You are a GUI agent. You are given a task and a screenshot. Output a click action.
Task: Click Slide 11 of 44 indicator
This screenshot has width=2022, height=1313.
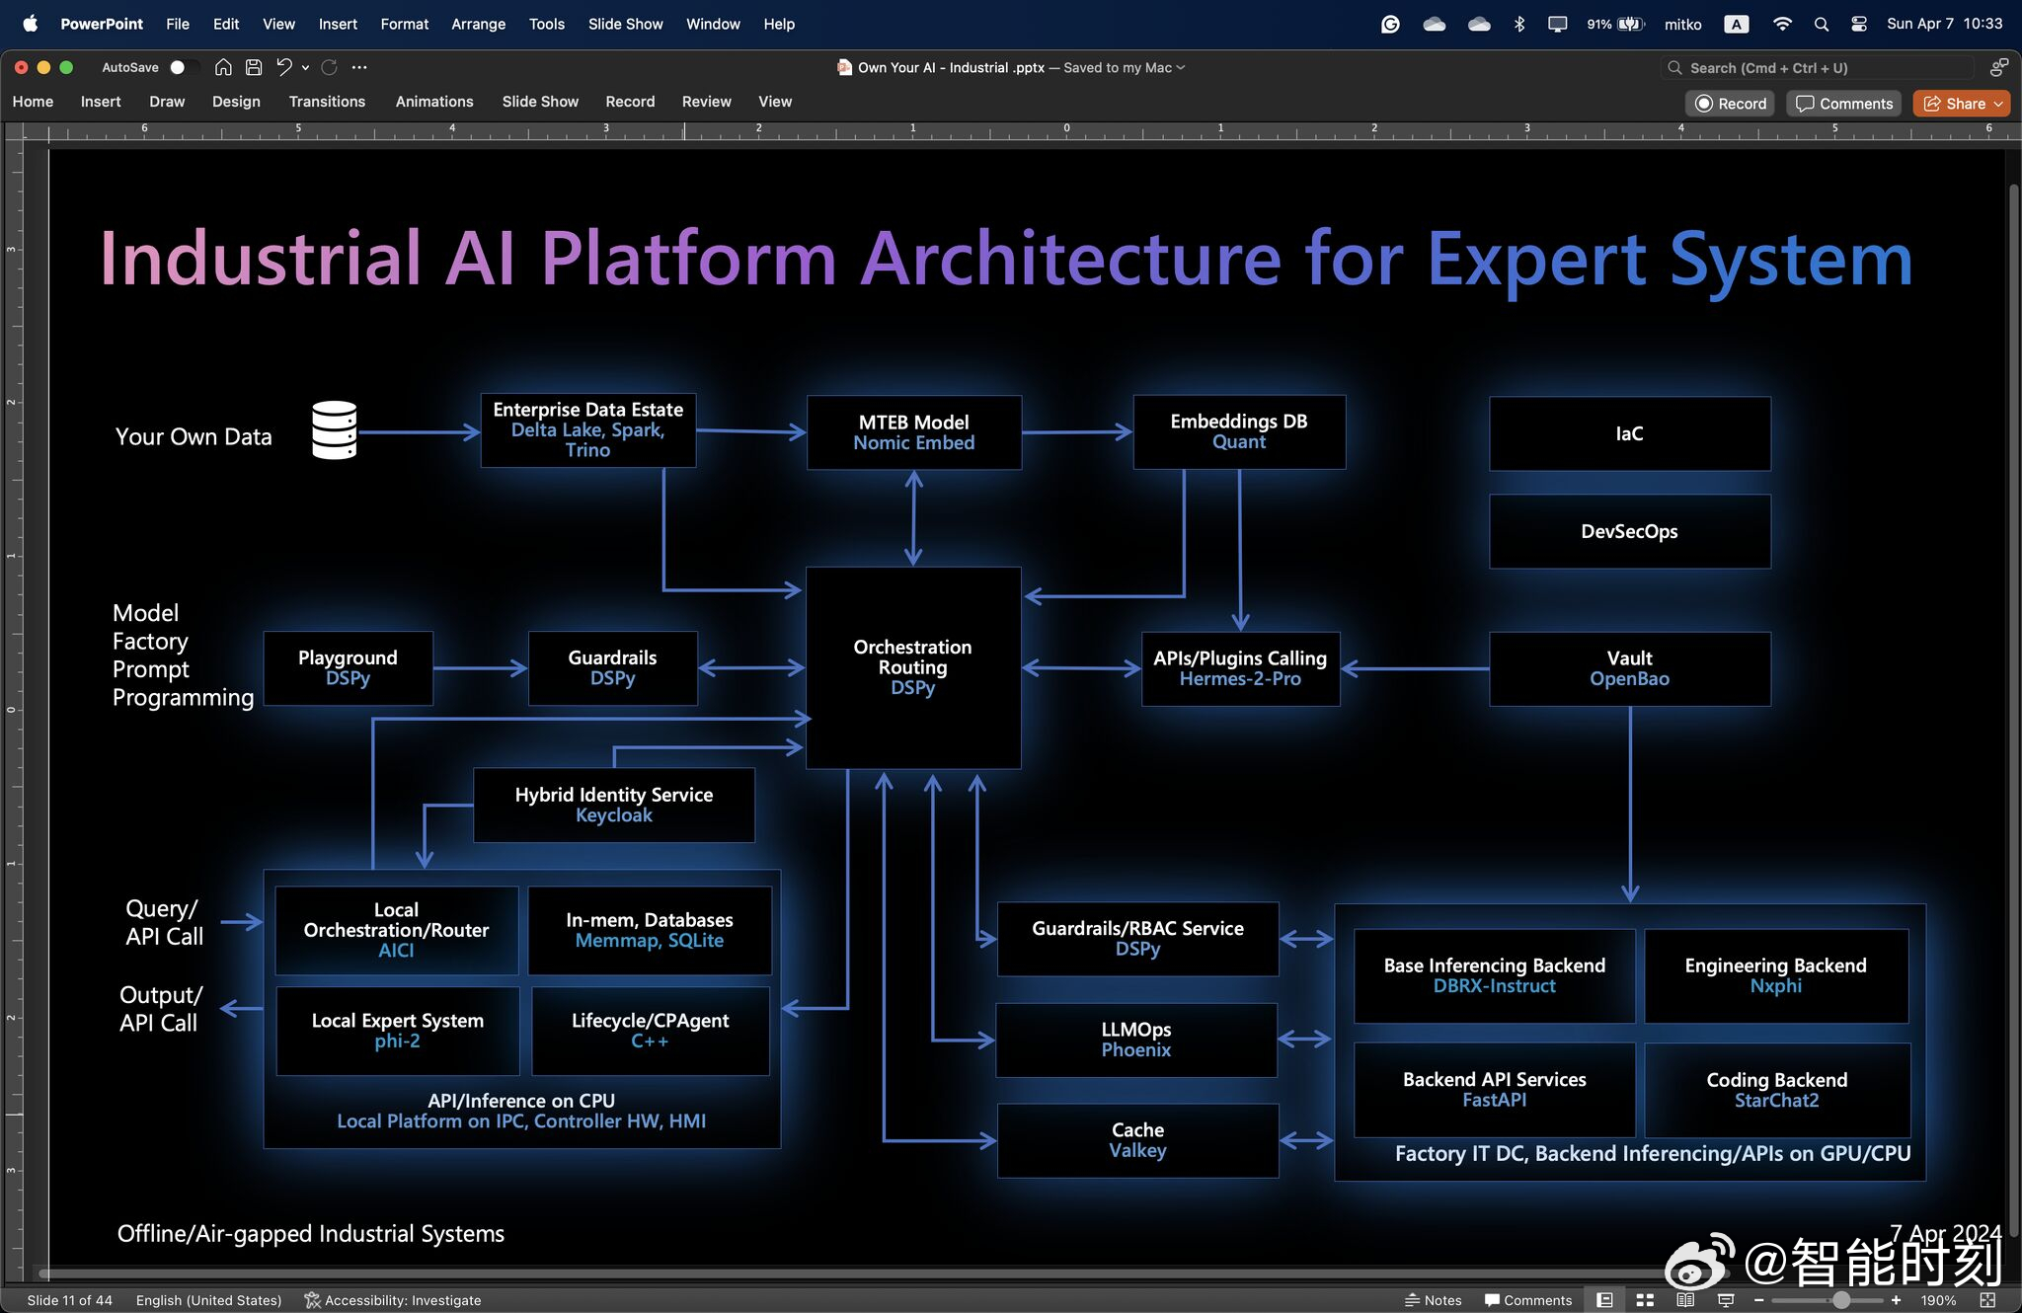point(69,1300)
